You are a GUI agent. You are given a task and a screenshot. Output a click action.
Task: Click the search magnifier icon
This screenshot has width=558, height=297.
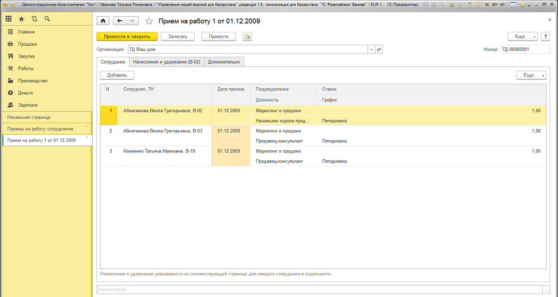(47, 19)
